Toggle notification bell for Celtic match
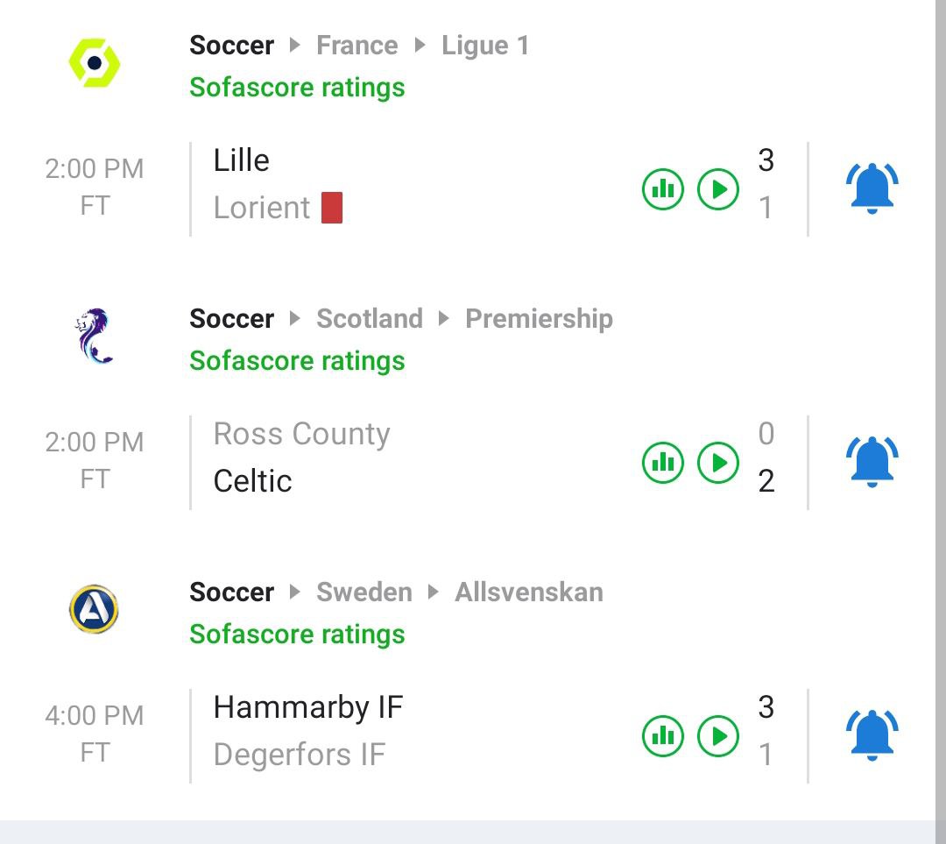The height and width of the screenshot is (844, 946). pos(872,463)
